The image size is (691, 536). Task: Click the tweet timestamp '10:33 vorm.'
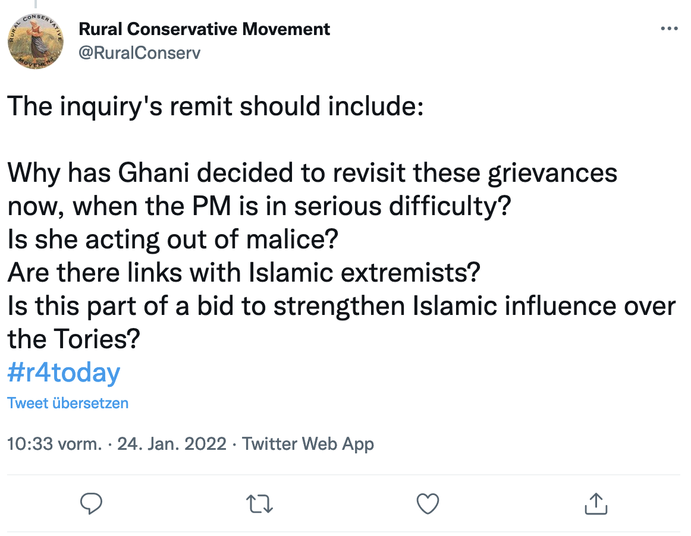[x=45, y=444]
